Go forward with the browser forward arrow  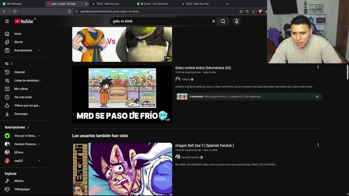coord(9,11)
